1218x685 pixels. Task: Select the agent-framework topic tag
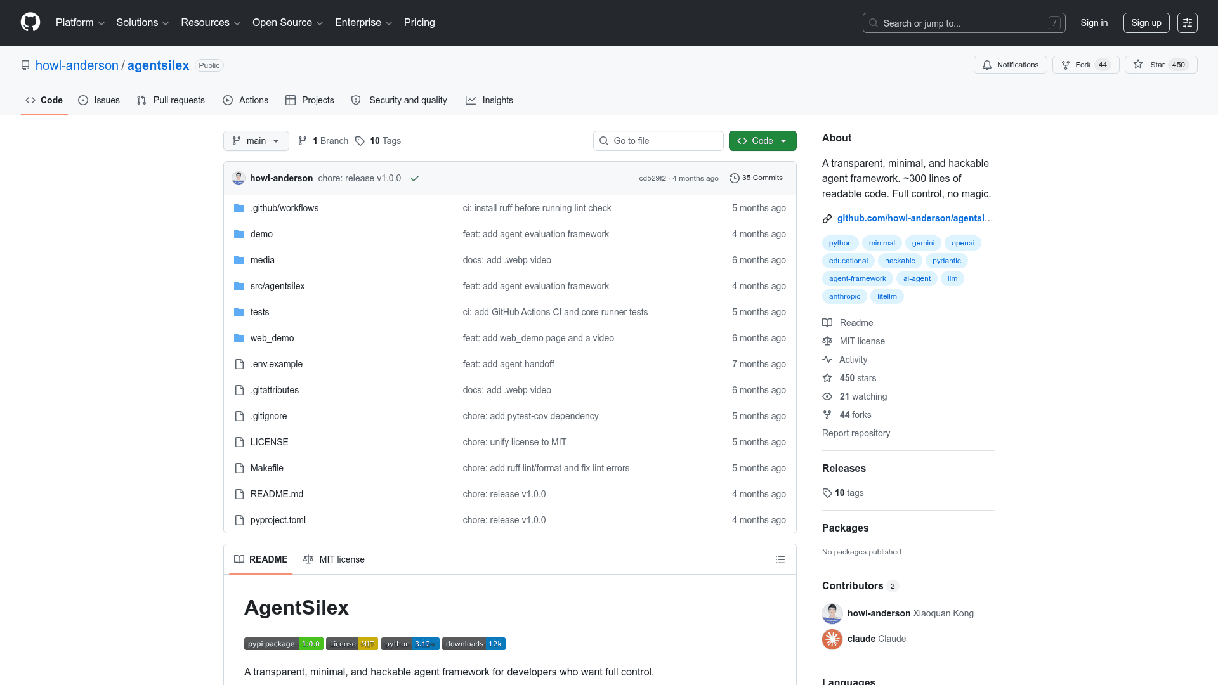(858, 278)
